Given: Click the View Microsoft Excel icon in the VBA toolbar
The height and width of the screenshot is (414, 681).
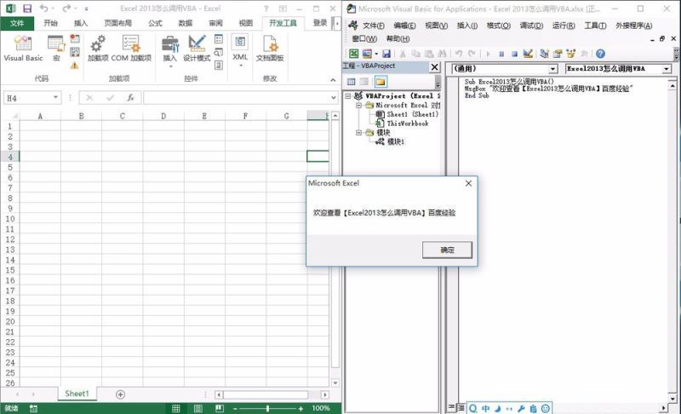Looking at the screenshot, I should coord(354,54).
